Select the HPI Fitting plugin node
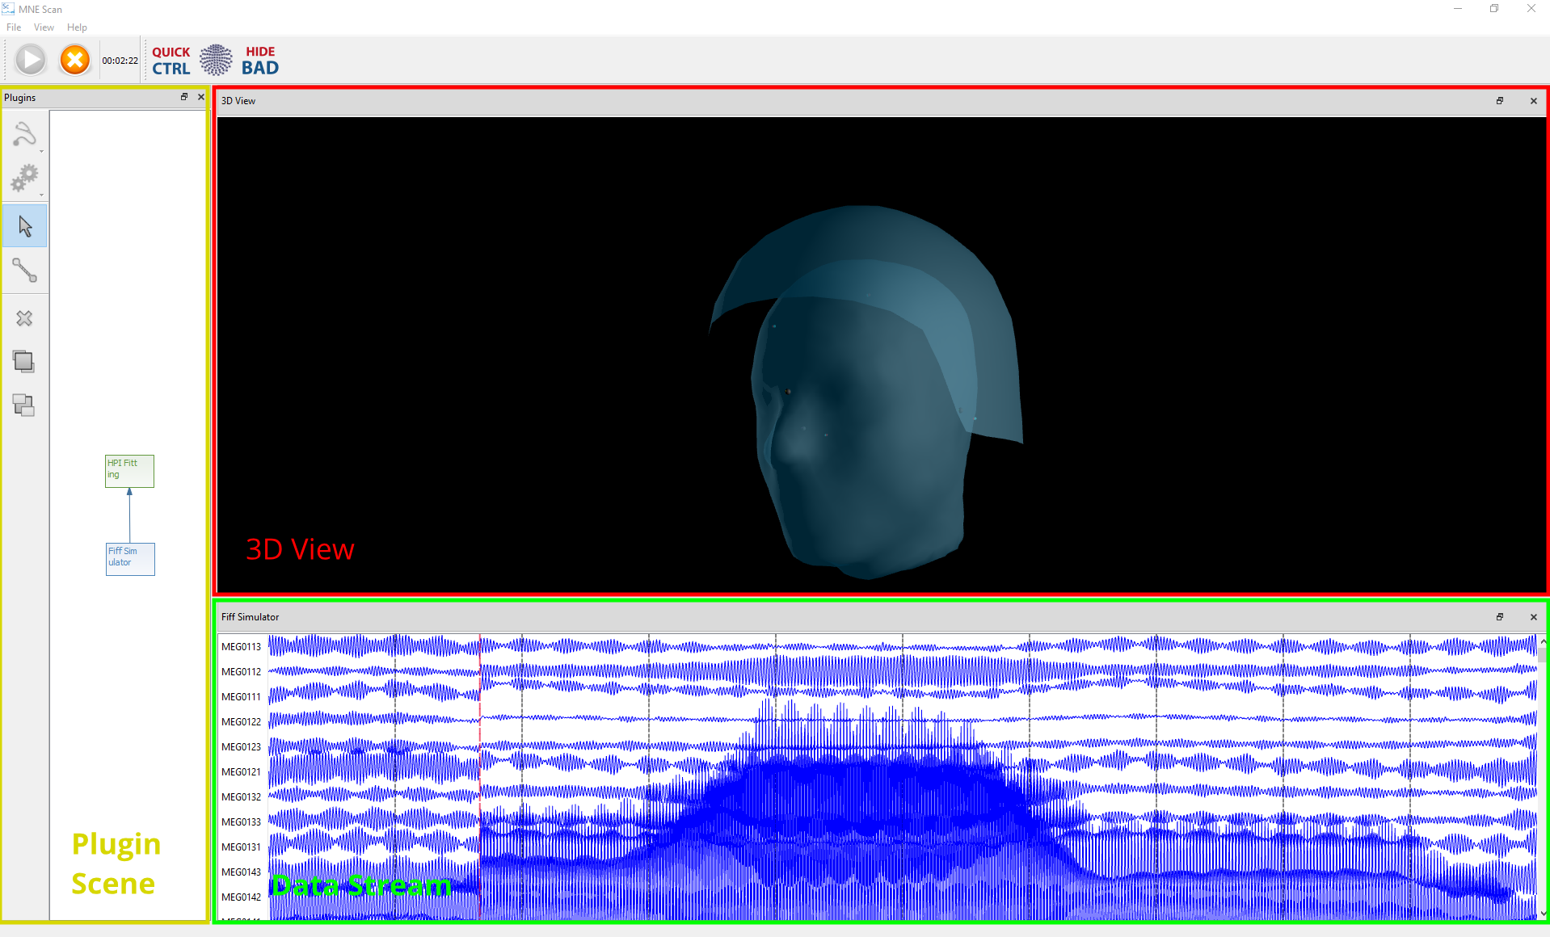 (x=129, y=471)
